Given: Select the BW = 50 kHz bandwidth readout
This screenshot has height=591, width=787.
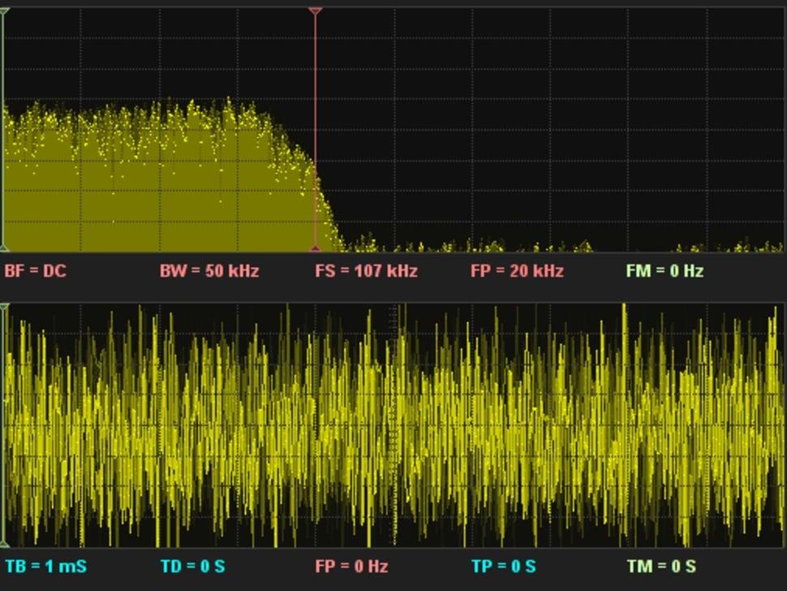Looking at the screenshot, I should [x=209, y=271].
